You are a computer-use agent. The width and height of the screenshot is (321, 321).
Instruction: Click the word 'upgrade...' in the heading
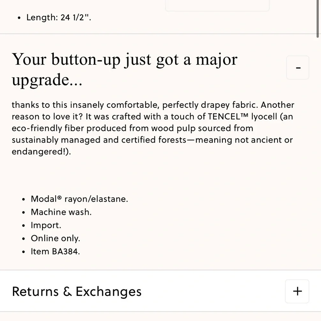(x=47, y=80)
